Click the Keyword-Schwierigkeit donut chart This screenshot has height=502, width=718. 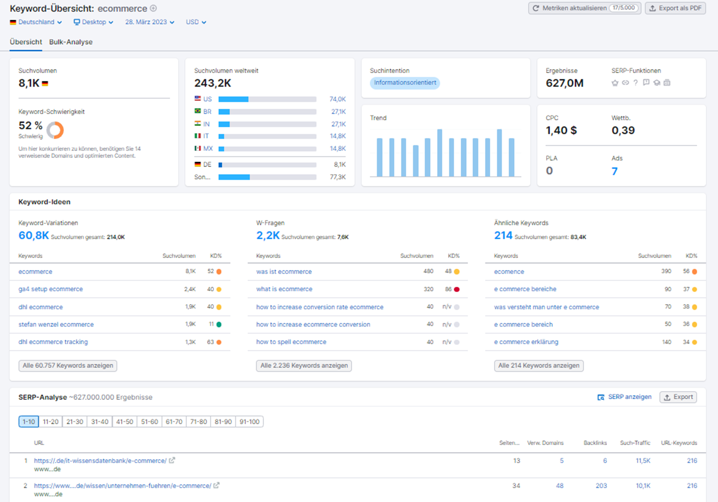coord(55,130)
